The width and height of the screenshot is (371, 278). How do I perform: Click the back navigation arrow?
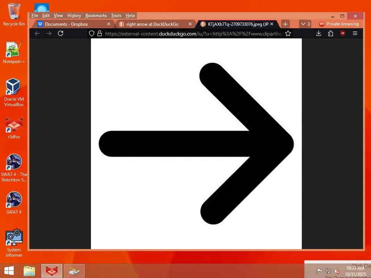[37, 33]
